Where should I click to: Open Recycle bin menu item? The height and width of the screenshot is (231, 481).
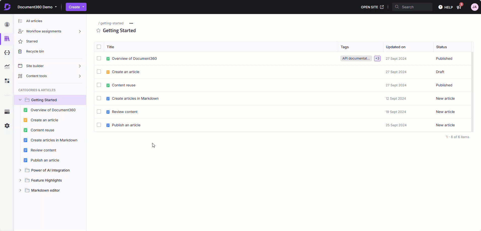coord(35,51)
